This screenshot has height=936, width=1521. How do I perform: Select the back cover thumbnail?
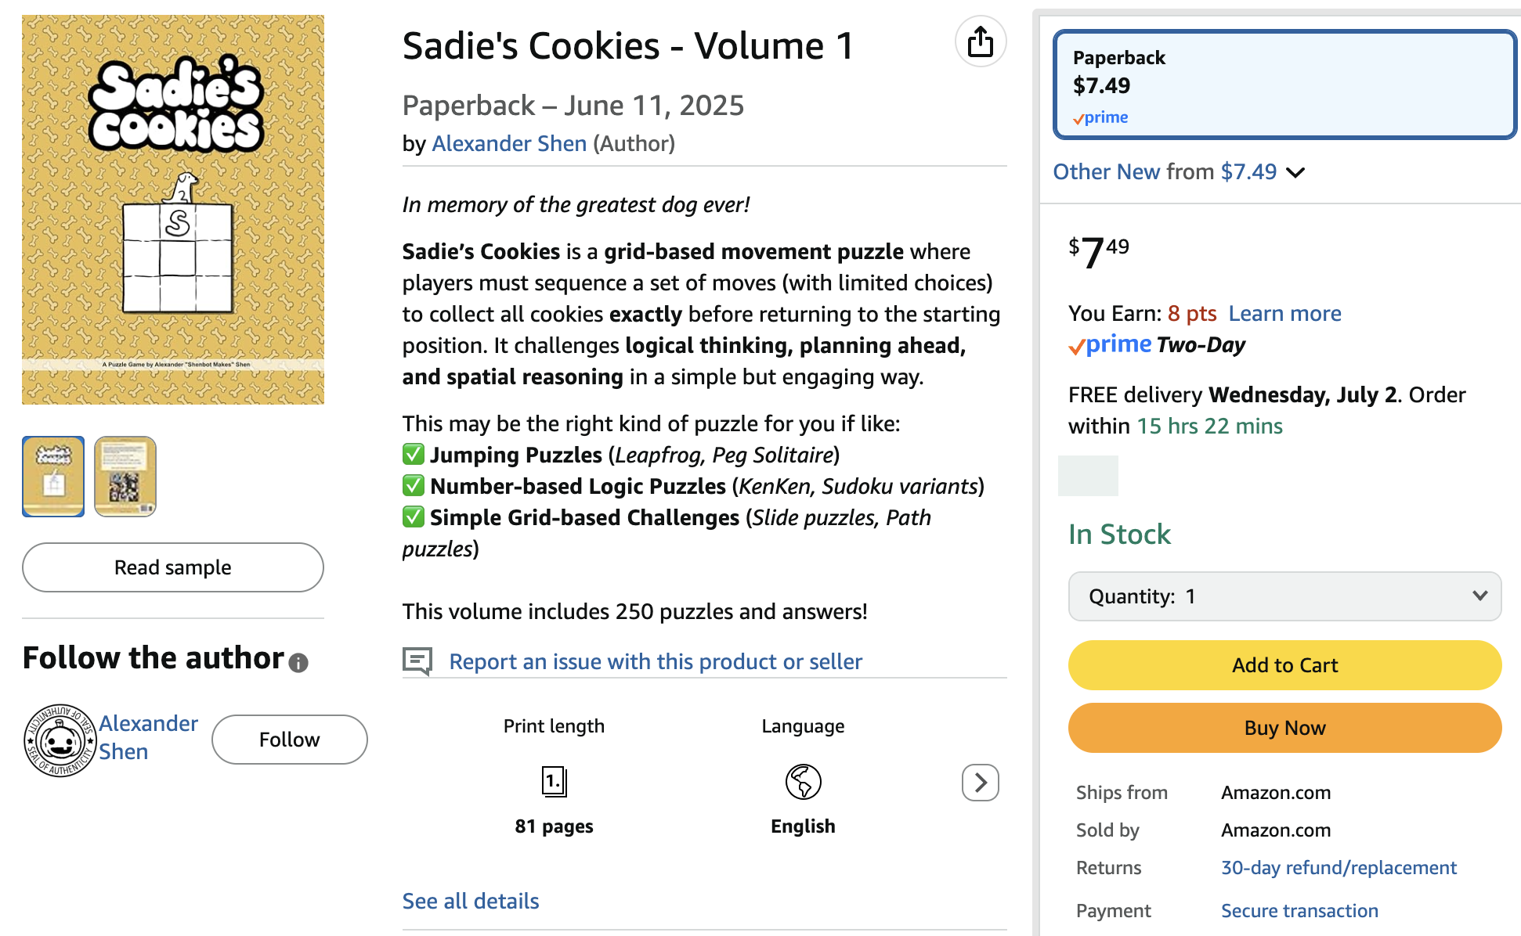pyautogui.click(x=125, y=477)
